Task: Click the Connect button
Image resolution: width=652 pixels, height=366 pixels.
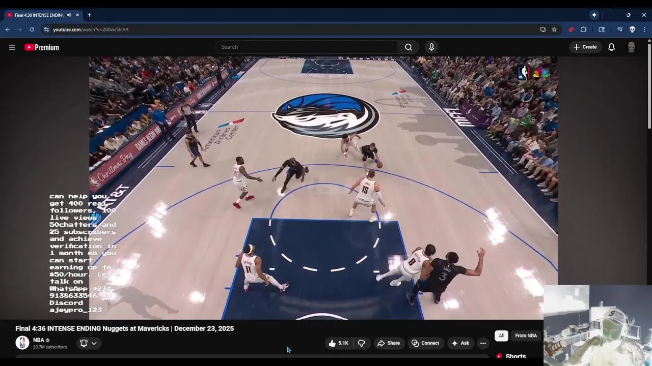Action: [425, 343]
